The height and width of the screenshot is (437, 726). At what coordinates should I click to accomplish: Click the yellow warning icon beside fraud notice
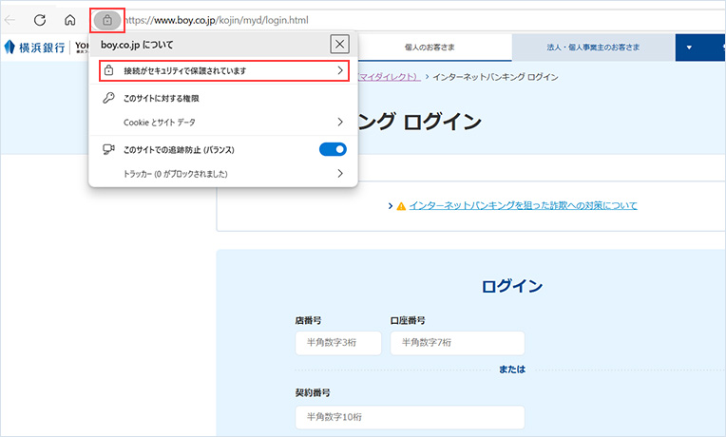click(x=401, y=205)
